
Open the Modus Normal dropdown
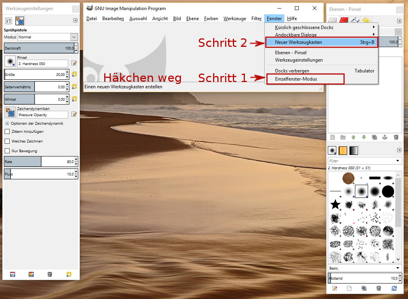[74, 37]
